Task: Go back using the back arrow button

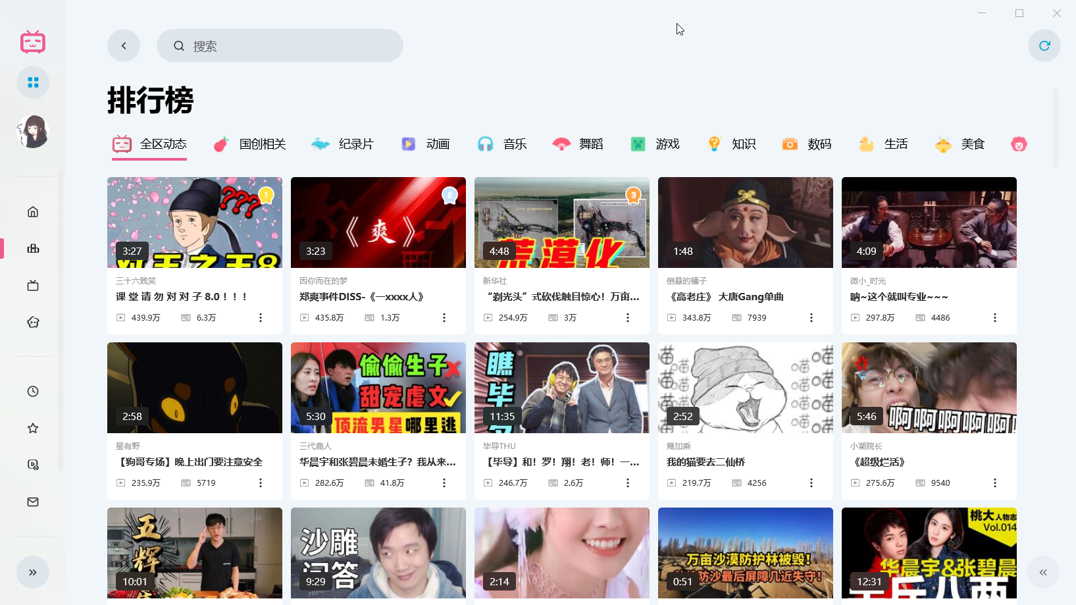Action: (x=124, y=45)
